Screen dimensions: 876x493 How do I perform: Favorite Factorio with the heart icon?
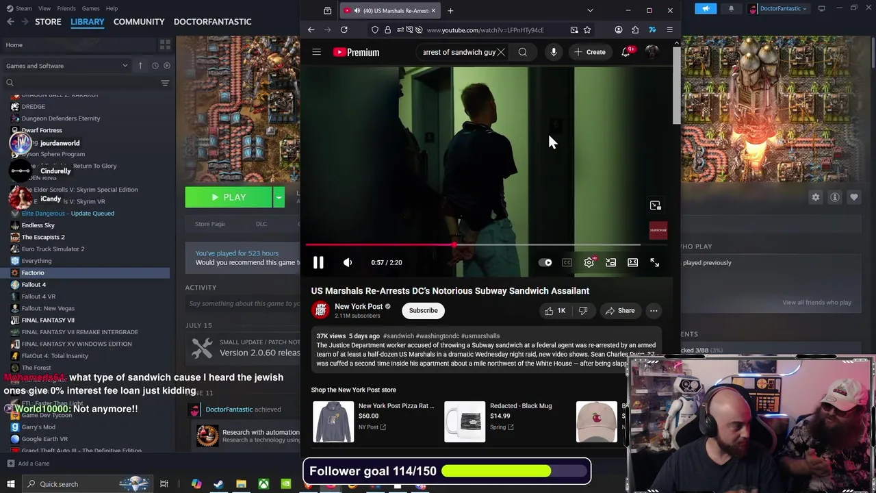click(x=854, y=197)
